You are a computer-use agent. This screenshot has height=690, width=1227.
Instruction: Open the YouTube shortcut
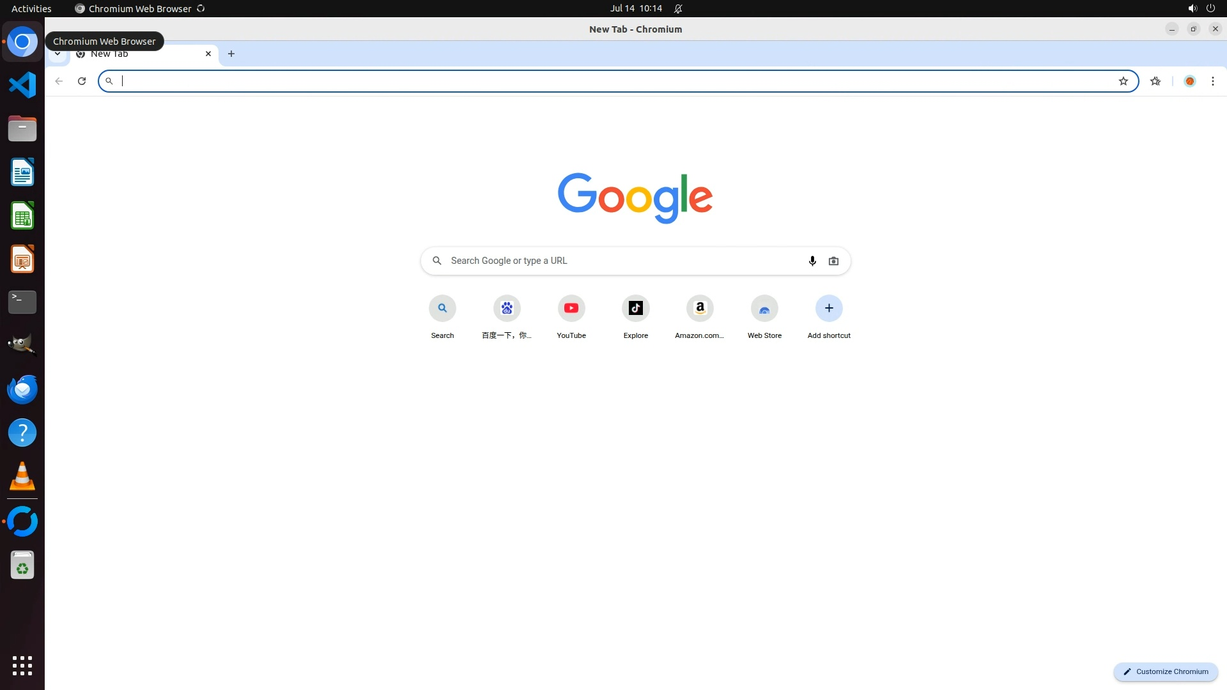[571, 309]
